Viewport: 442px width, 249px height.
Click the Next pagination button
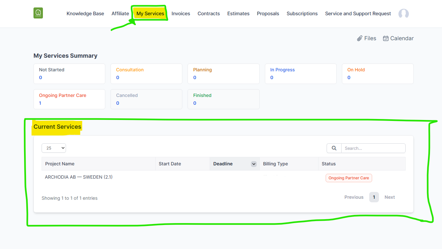[x=389, y=197]
